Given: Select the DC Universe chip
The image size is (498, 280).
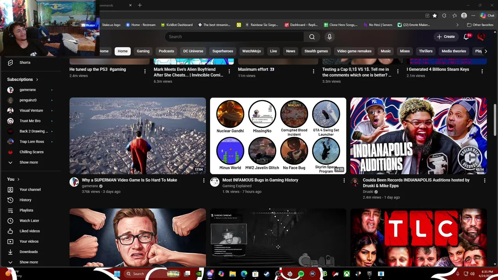Looking at the screenshot, I should (193, 51).
